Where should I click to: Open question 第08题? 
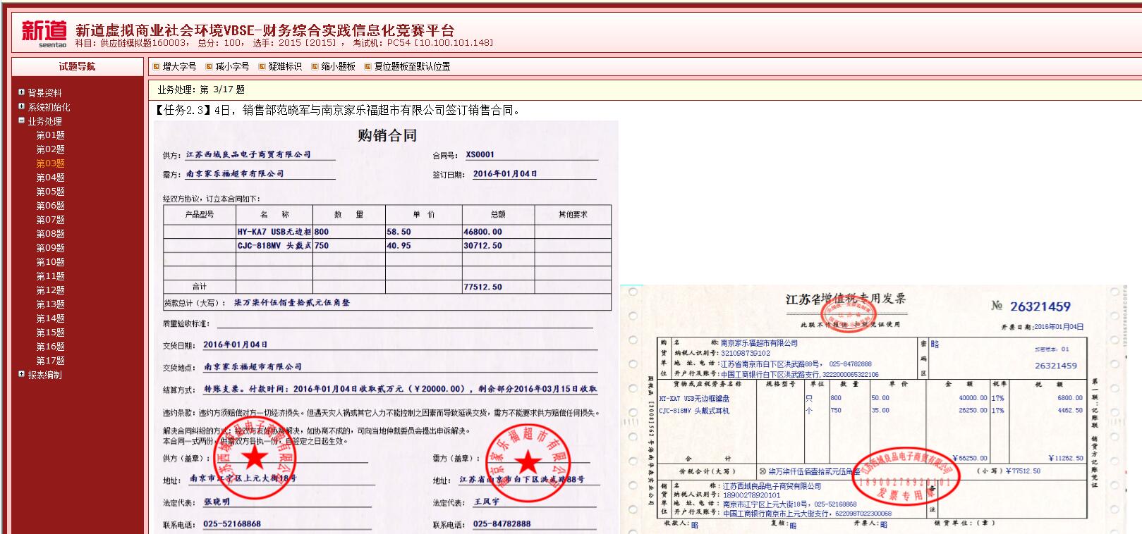[51, 234]
